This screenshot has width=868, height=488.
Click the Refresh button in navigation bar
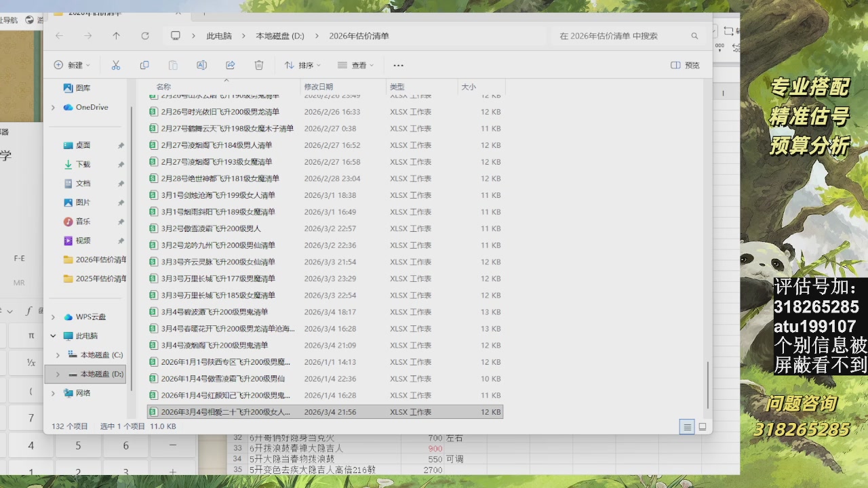144,36
